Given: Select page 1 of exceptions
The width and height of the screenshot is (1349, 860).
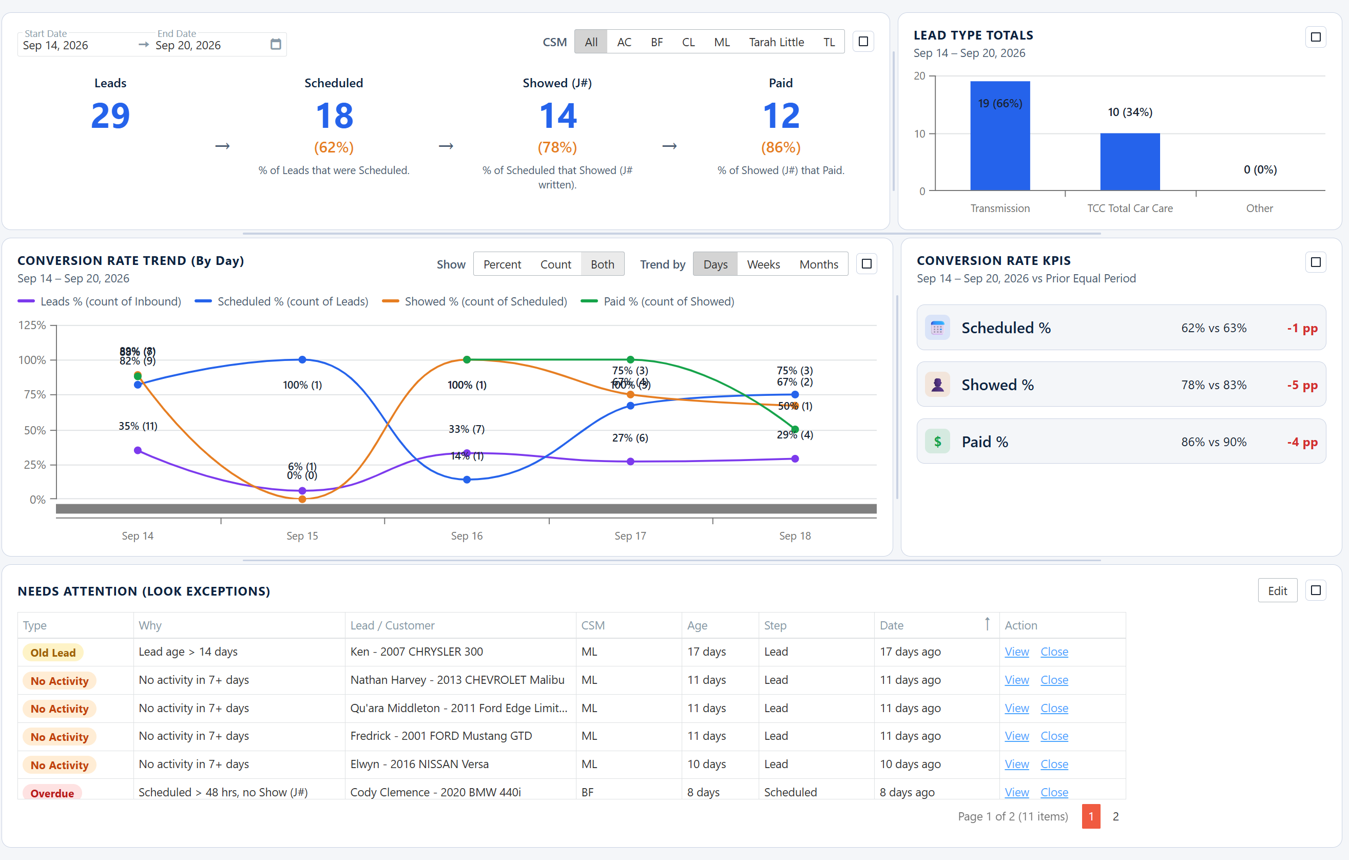Looking at the screenshot, I should tap(1091, 816).
